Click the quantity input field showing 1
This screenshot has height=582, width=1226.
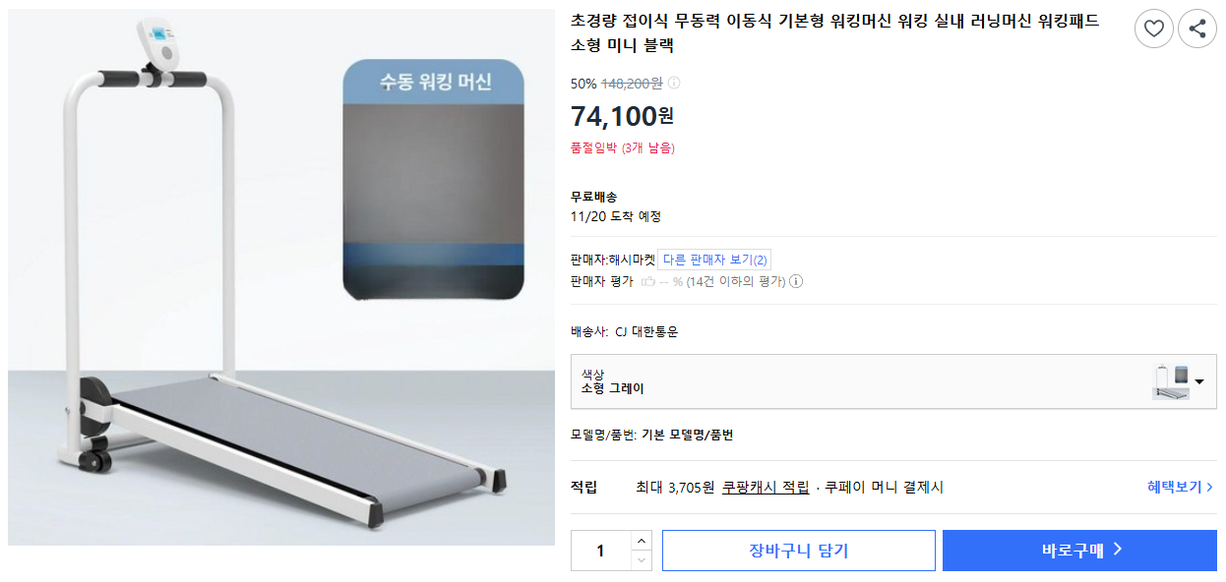600,550
